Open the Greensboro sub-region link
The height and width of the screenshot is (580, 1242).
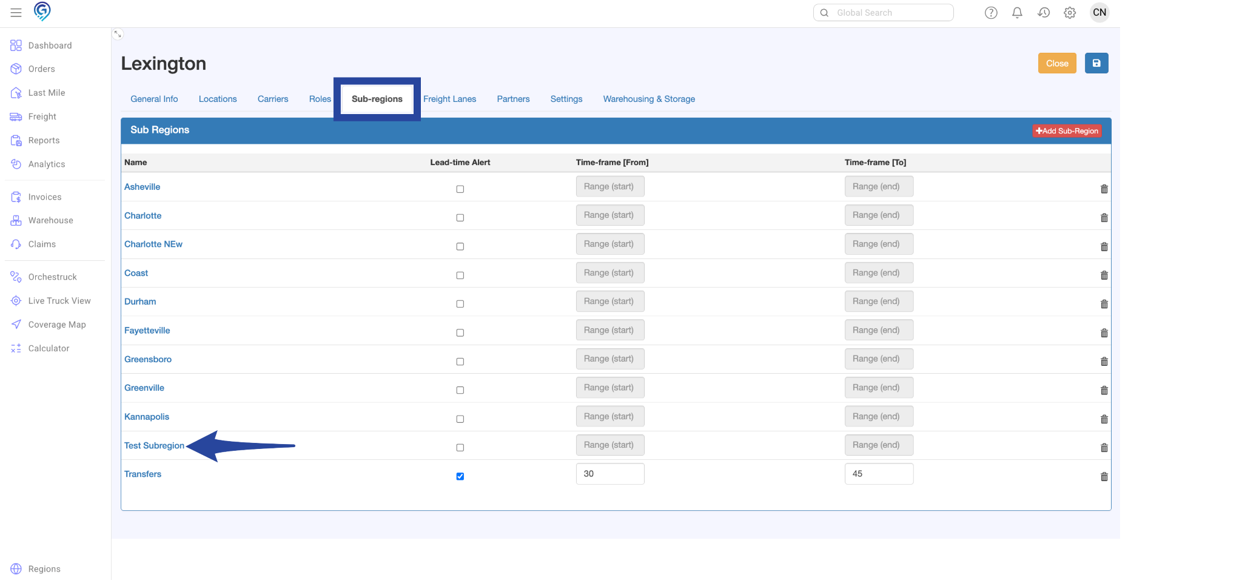tap(148, 359)
